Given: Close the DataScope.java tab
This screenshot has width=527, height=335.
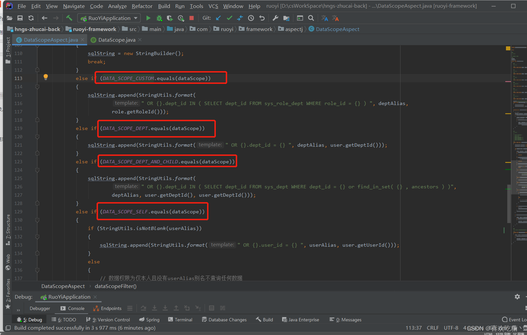Looking at the screenshot, I should click(140, 40).
